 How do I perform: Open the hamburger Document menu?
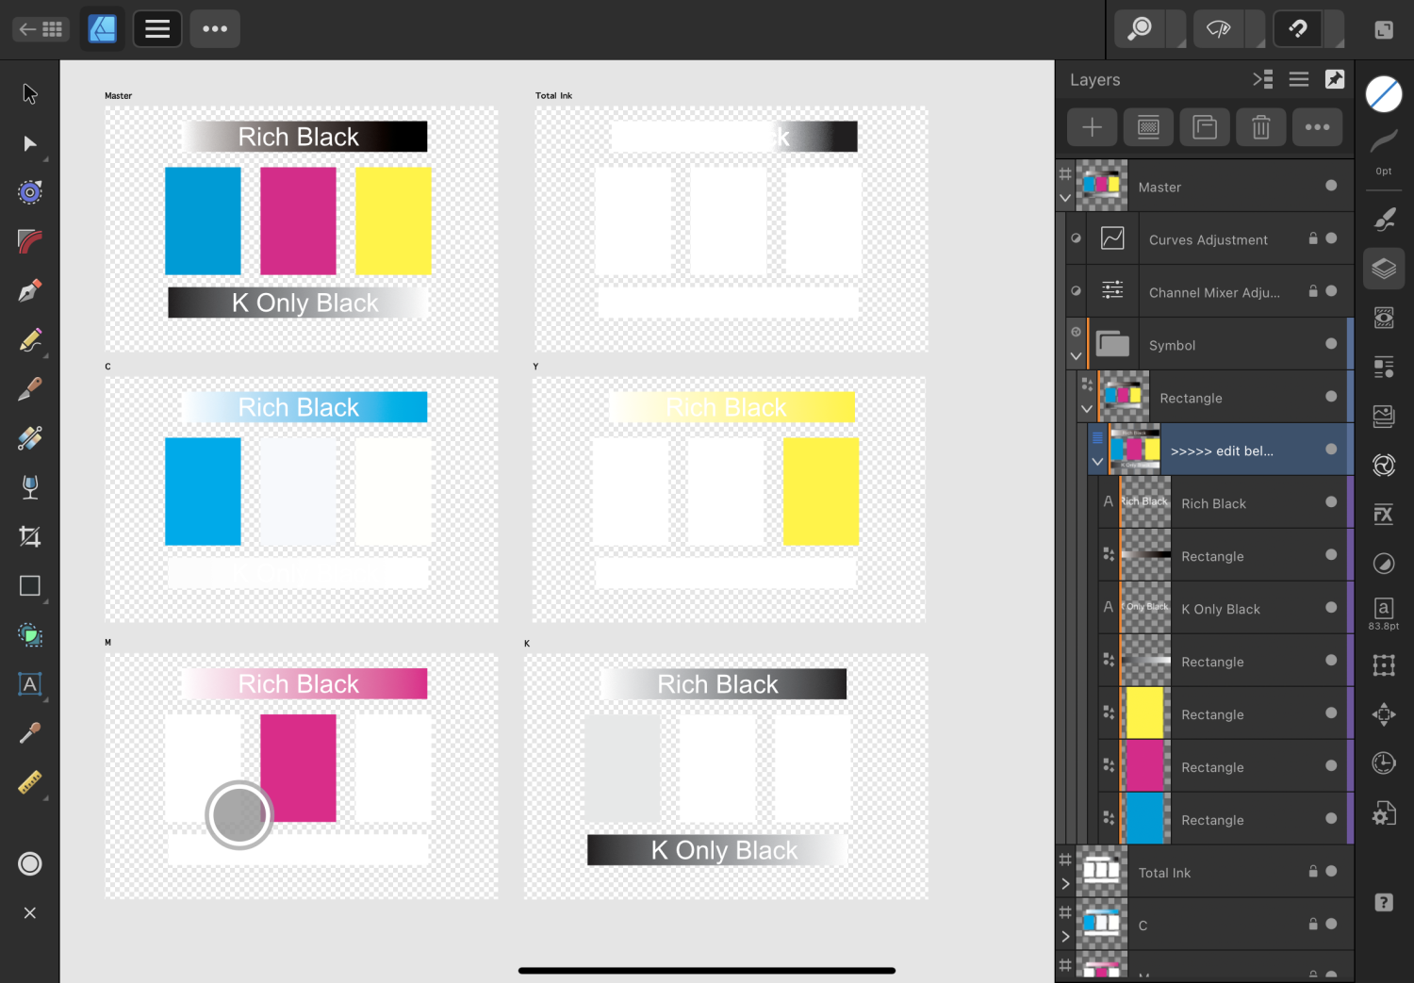pos(156,28)
